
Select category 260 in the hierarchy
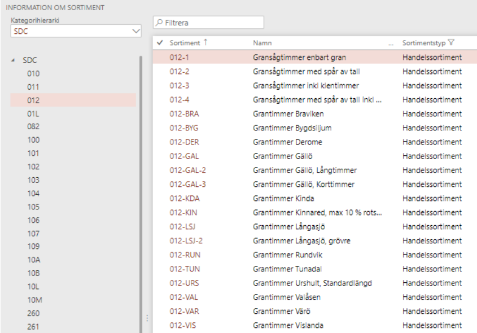(x=33, y=313)
